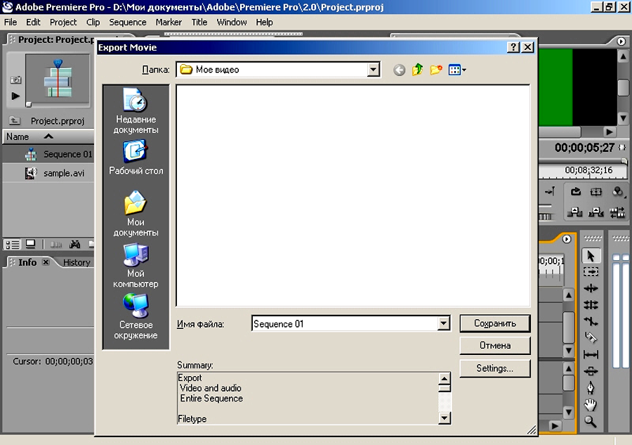632x445 pixels.
Task: Open the Title menu
Action: coord(199,22)
